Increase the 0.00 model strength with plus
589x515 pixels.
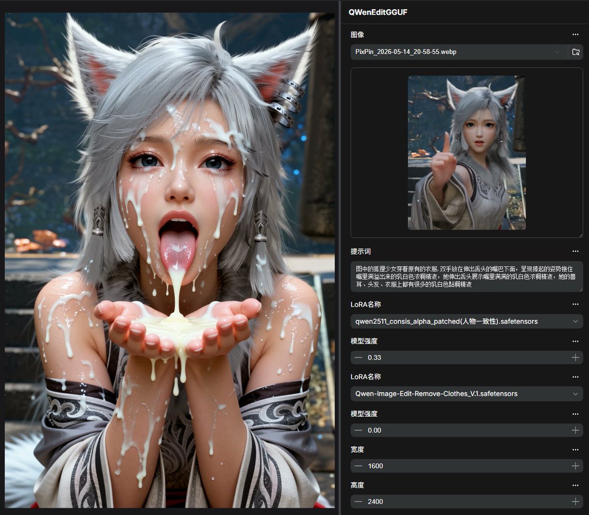(575, 430)
